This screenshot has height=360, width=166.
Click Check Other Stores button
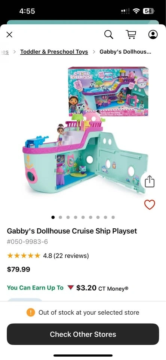(x=83, y=334)
